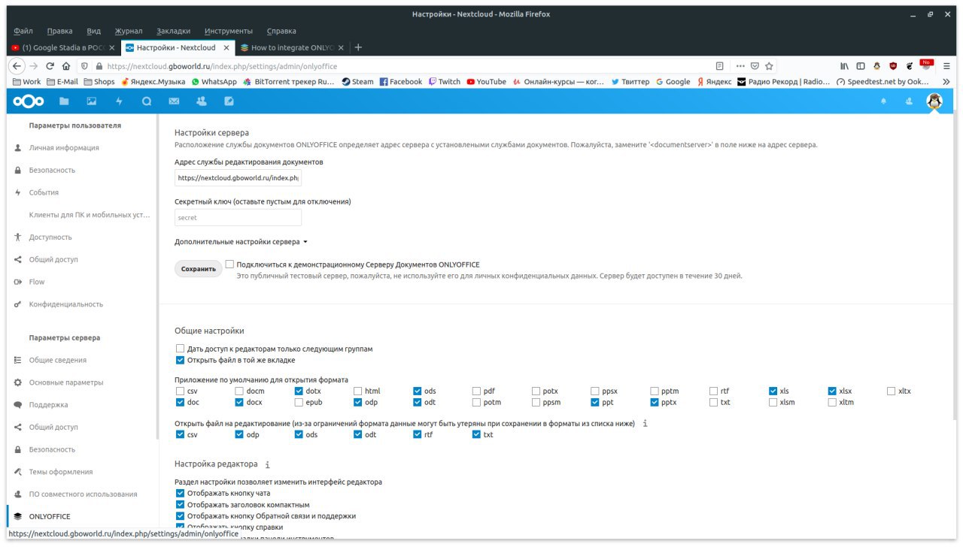Open the E-Mail bookmarks folder

pyautogui.click(x=62, y=81)
